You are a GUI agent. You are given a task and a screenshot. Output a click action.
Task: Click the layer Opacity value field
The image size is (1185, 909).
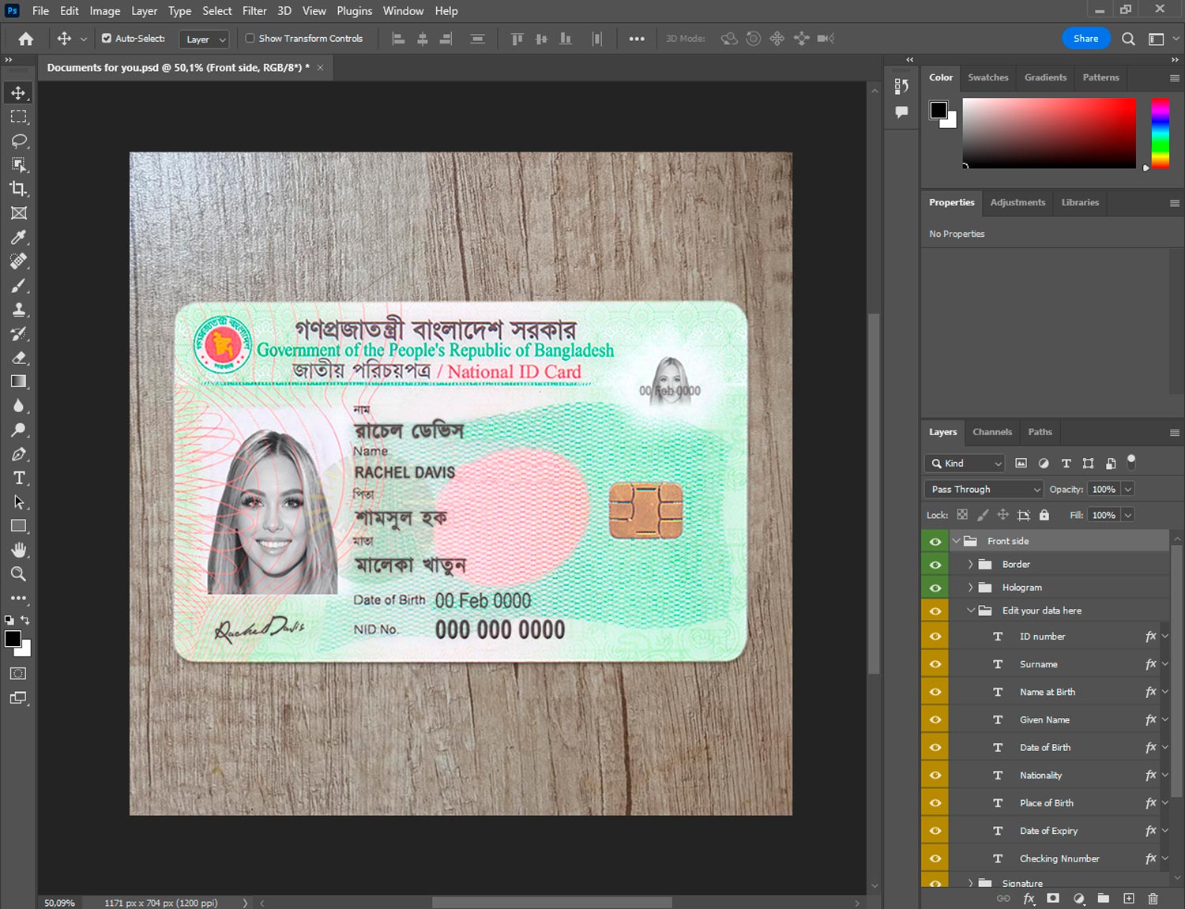coord(1104,490)
